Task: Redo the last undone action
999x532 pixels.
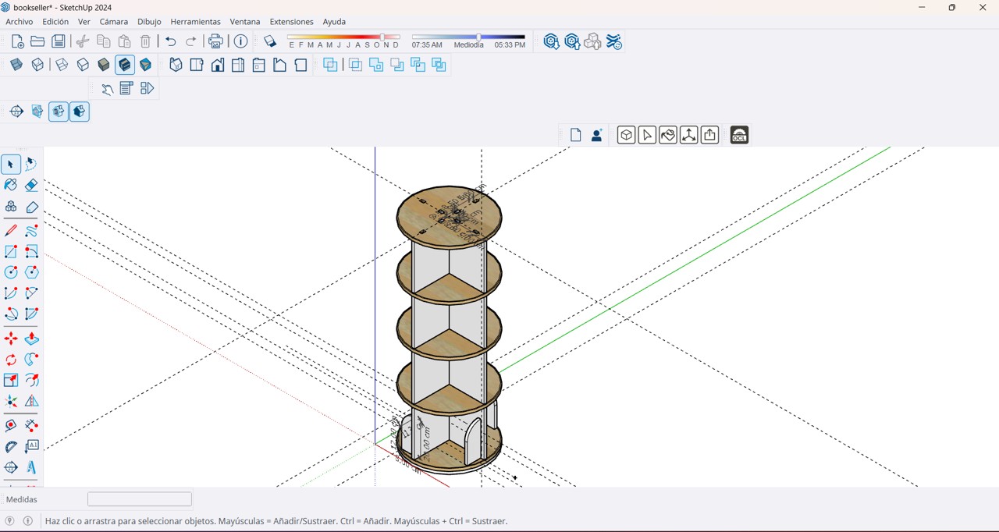Action: 191,41
